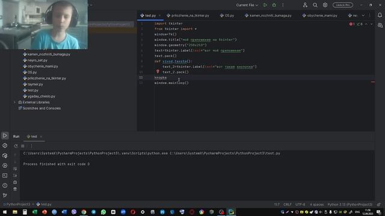Open the AI assistant panel icon under the bell
Image resolution: width=385 pixels, height=216 pixels.
pos(380,25)
